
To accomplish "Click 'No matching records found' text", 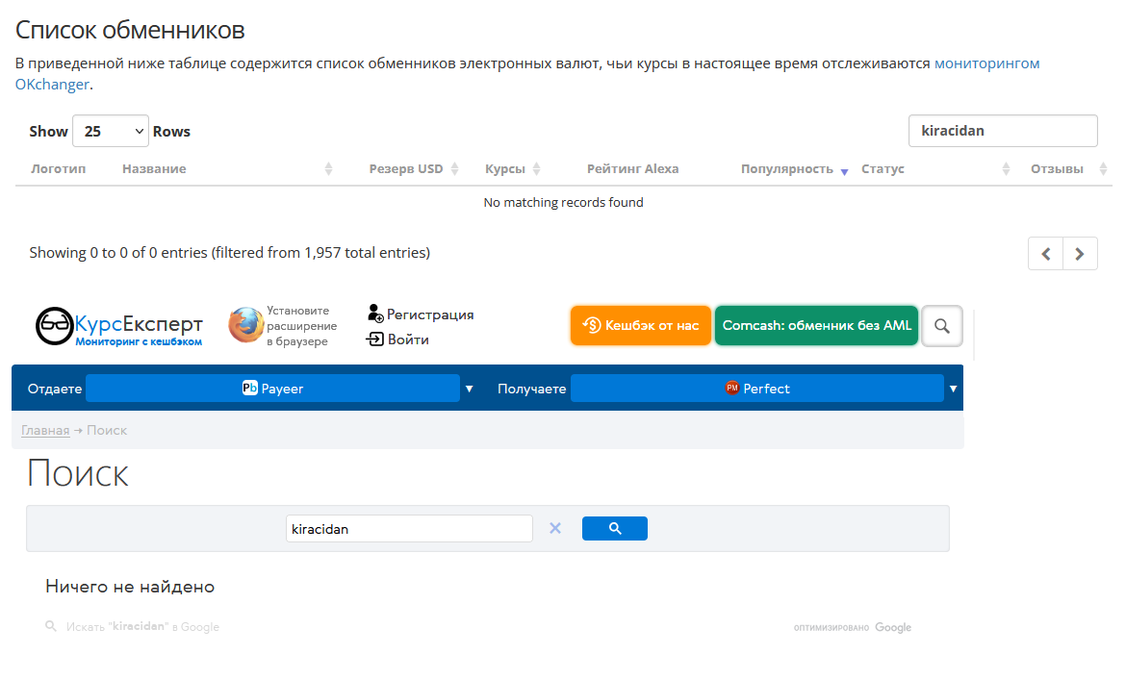I will pyautogui.click(x=564, y=202).
